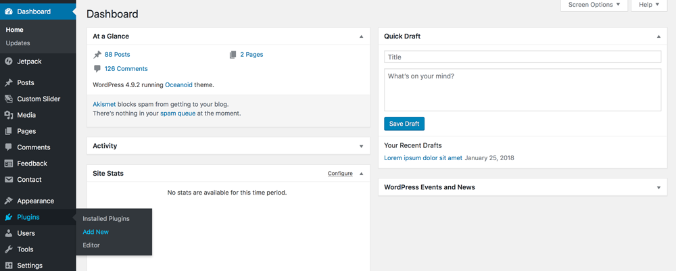The image size is (676, 271).
Task: Open Jetpack via its sidebar icon
Action: click(9, 61)
